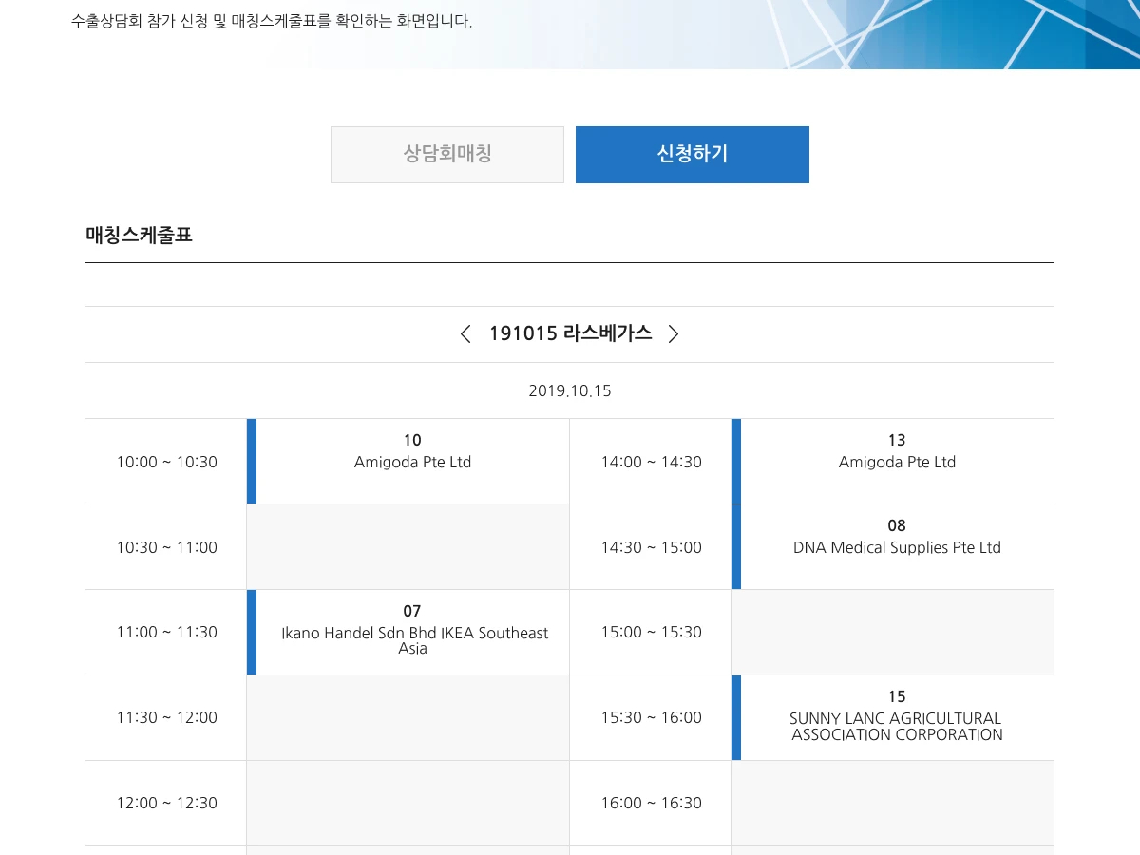This screenshot has width=1140, height=855.
Task: Click the empty 12:00 ~ 12:30 slot
Action: (408, 804)
